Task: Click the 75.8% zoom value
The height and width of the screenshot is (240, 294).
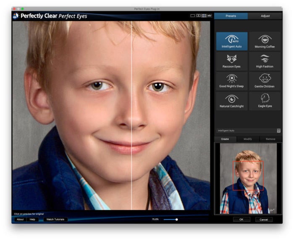Action: click(155, 219)
